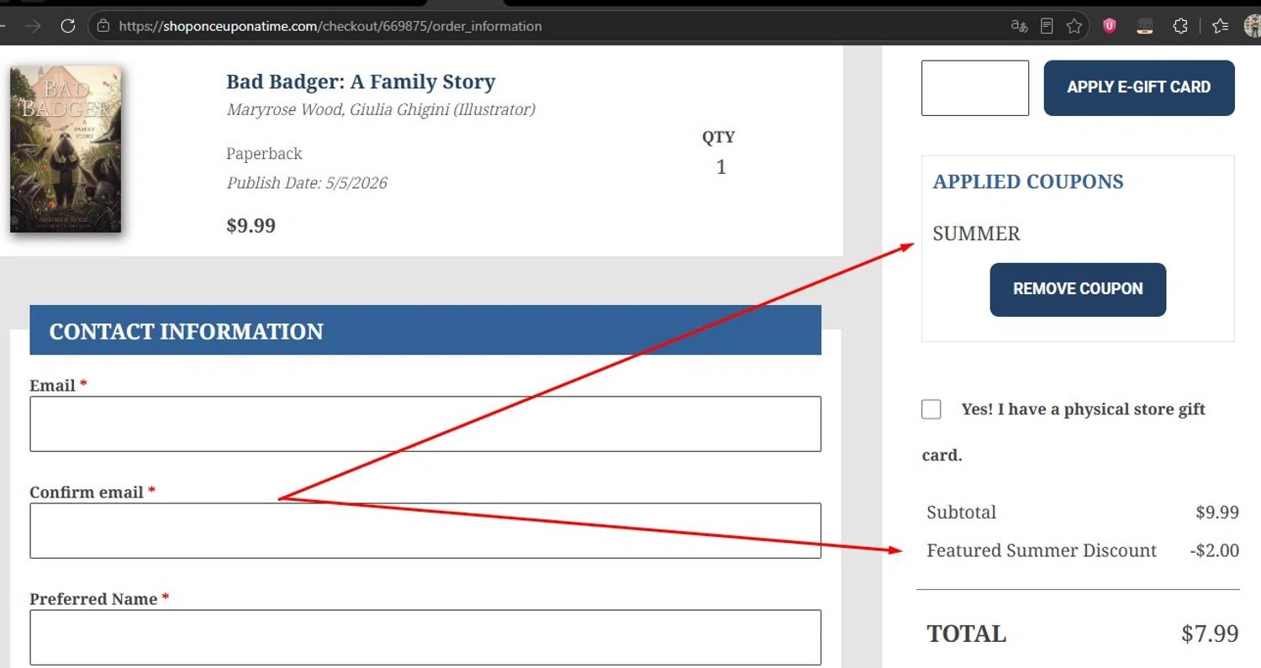
Task: Add this page to favorites star
Action: tap(1074, 26)
